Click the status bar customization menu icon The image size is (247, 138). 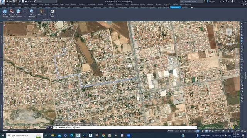[x=245, y=131]
